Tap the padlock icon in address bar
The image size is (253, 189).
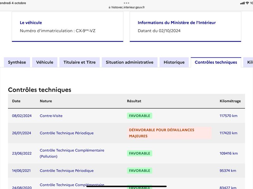pos(109,7)
